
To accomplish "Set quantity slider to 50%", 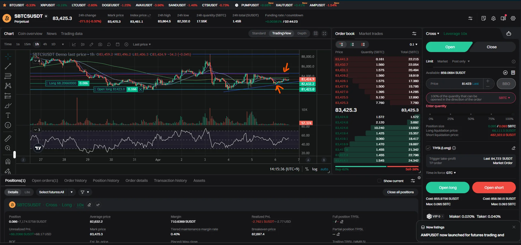I will tap(471, 114).
